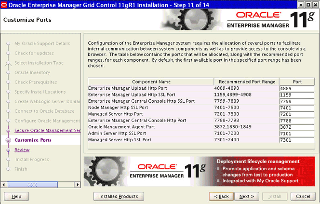320x204 pixels.
Task: Select Admin Server Http SSL Port row name
Action: 117,133
